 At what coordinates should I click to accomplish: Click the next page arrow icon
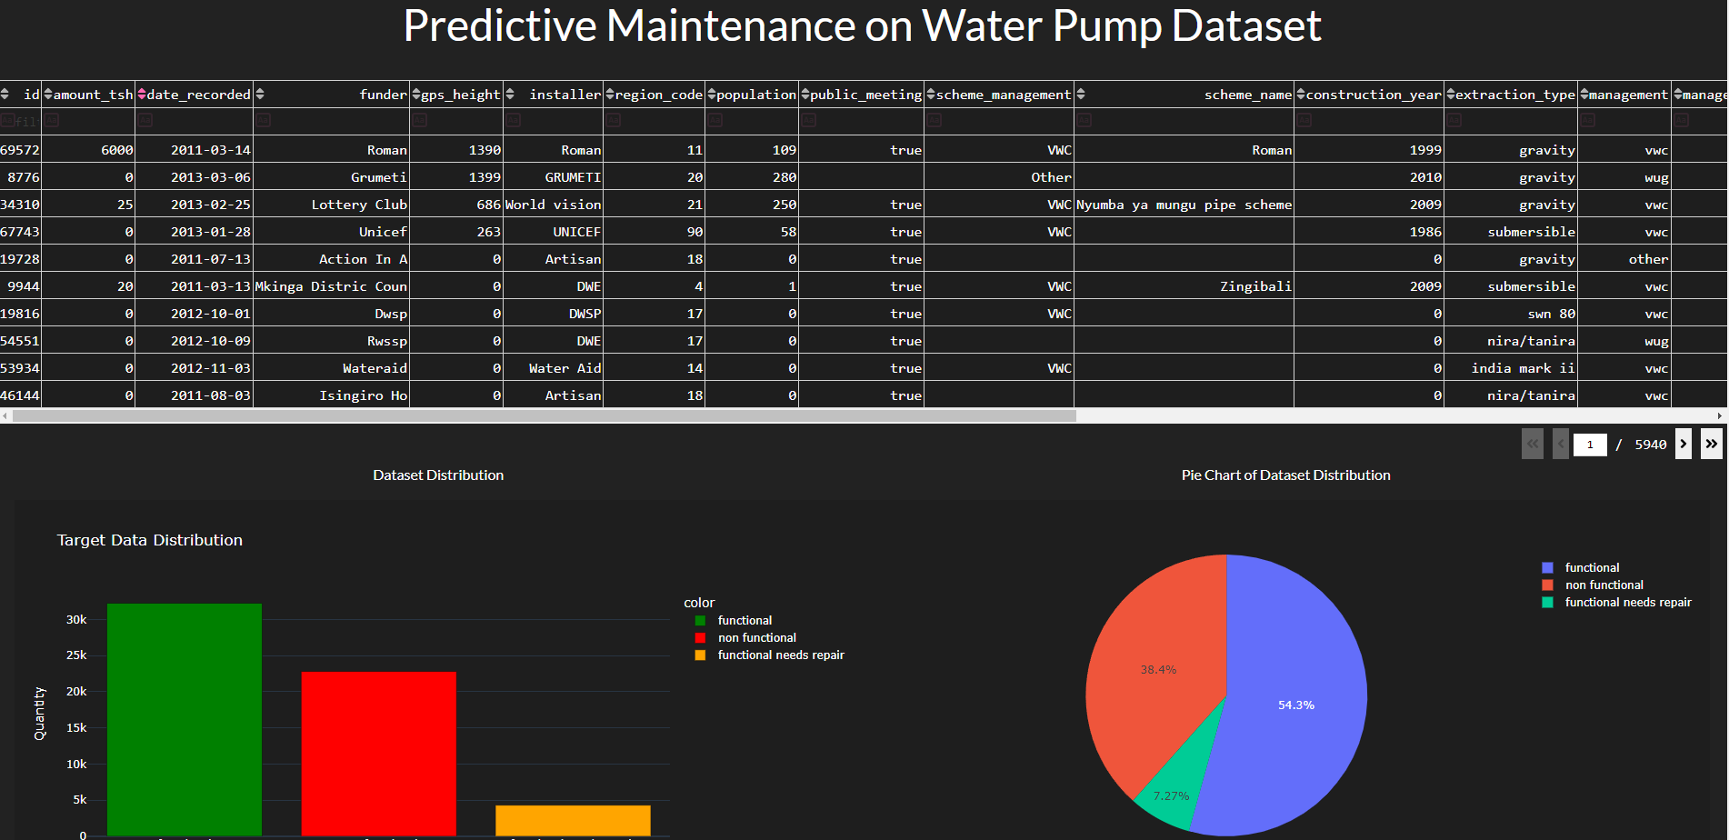point(1683,444)
